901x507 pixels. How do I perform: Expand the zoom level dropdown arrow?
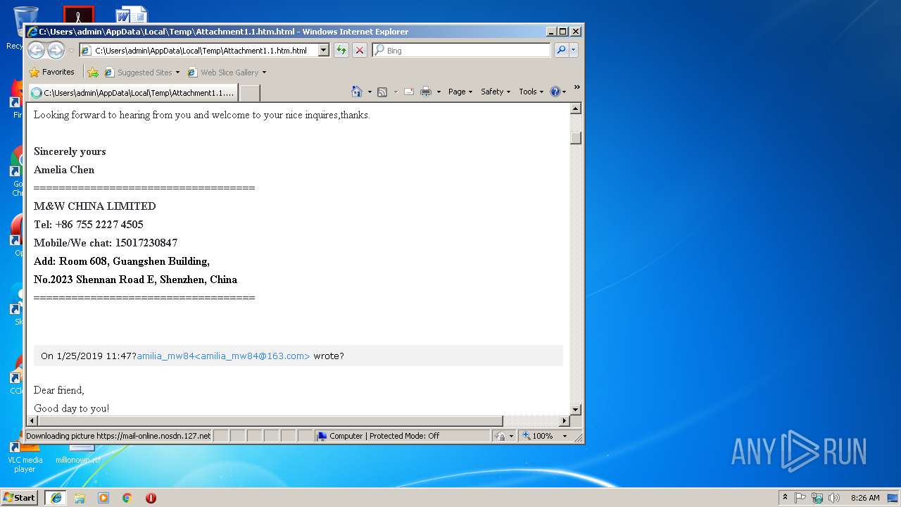tap(565, 436)
